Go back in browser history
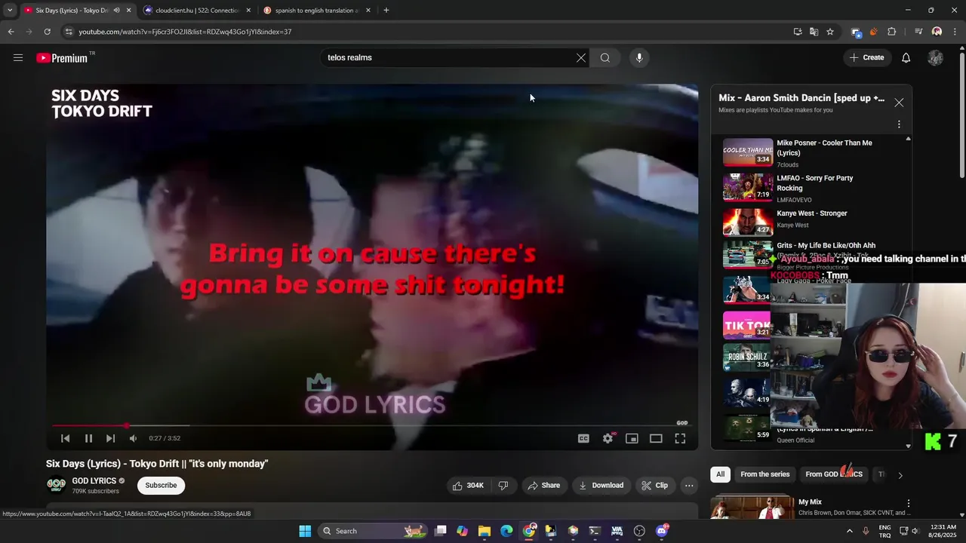Image resolution: width=966 pixels, height=543 pixels. coord(11,32)
